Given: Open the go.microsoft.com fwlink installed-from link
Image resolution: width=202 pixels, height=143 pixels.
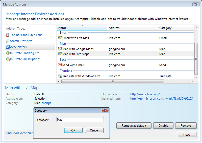Looking at the screenshot, I should (x=162, y=99).
